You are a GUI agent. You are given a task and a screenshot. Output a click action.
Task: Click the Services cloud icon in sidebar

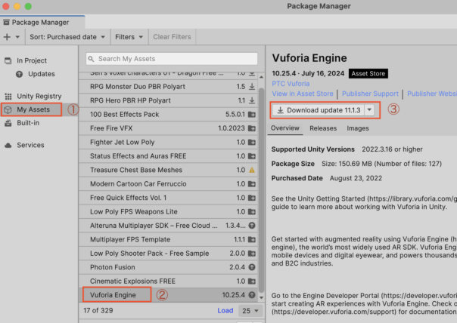8,145
